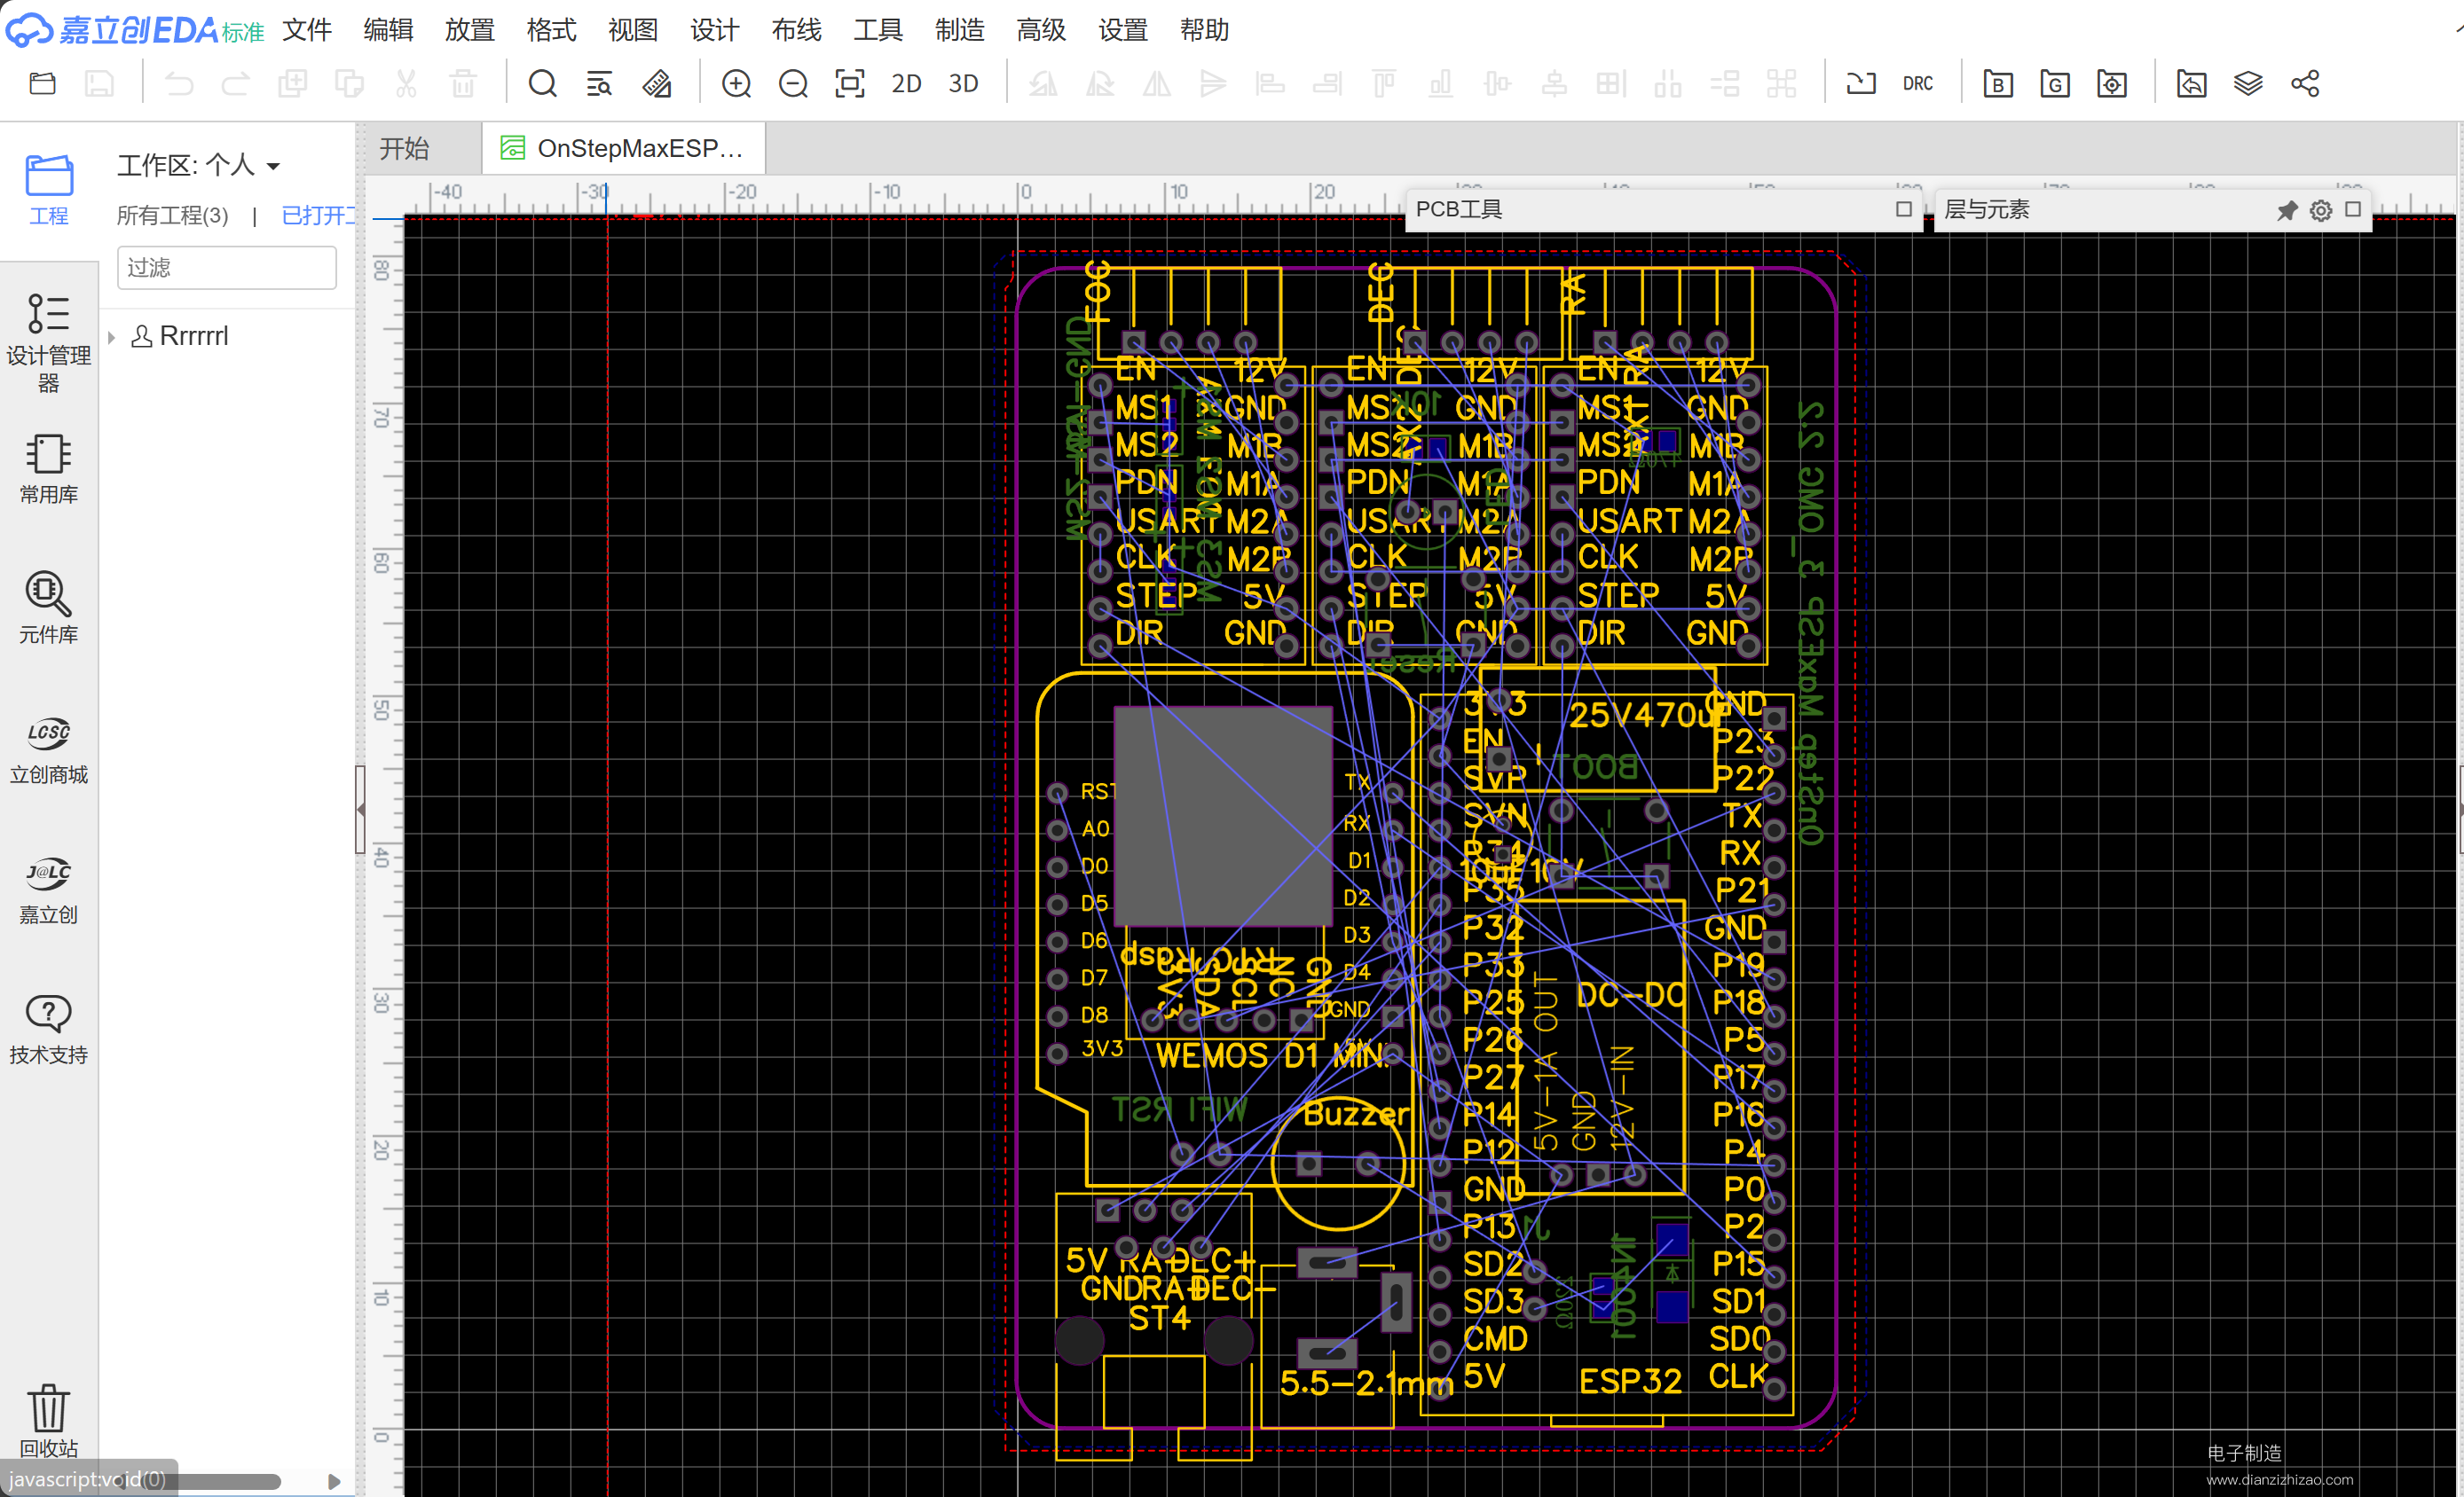This screenshot has height=1497, width=2464.
Task: Open the 设置 menu
Action: [x=1122, y=30]
